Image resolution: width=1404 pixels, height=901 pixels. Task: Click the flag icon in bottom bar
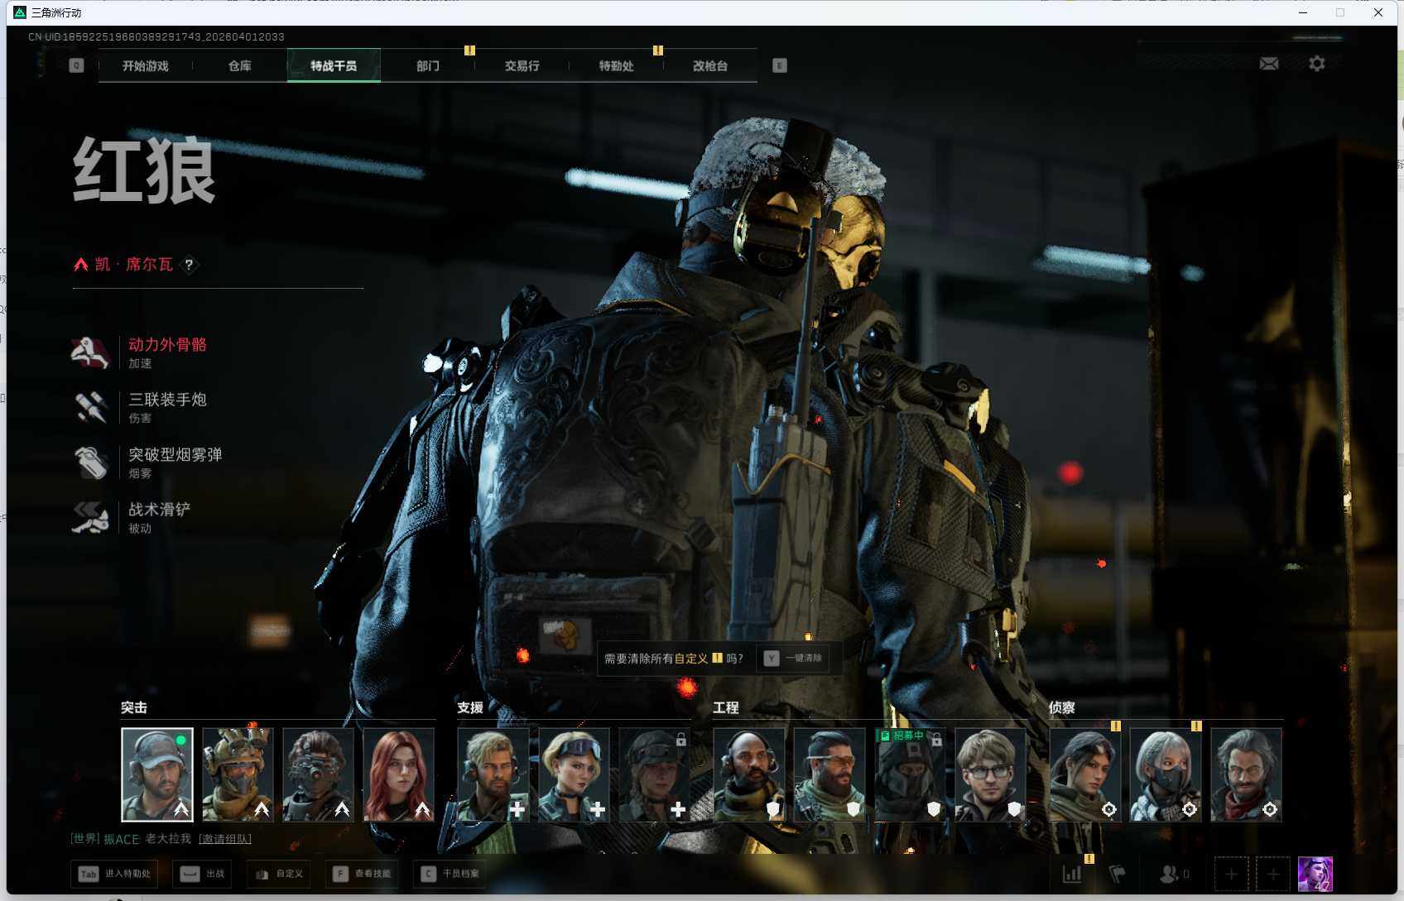tap(1118, 874)
